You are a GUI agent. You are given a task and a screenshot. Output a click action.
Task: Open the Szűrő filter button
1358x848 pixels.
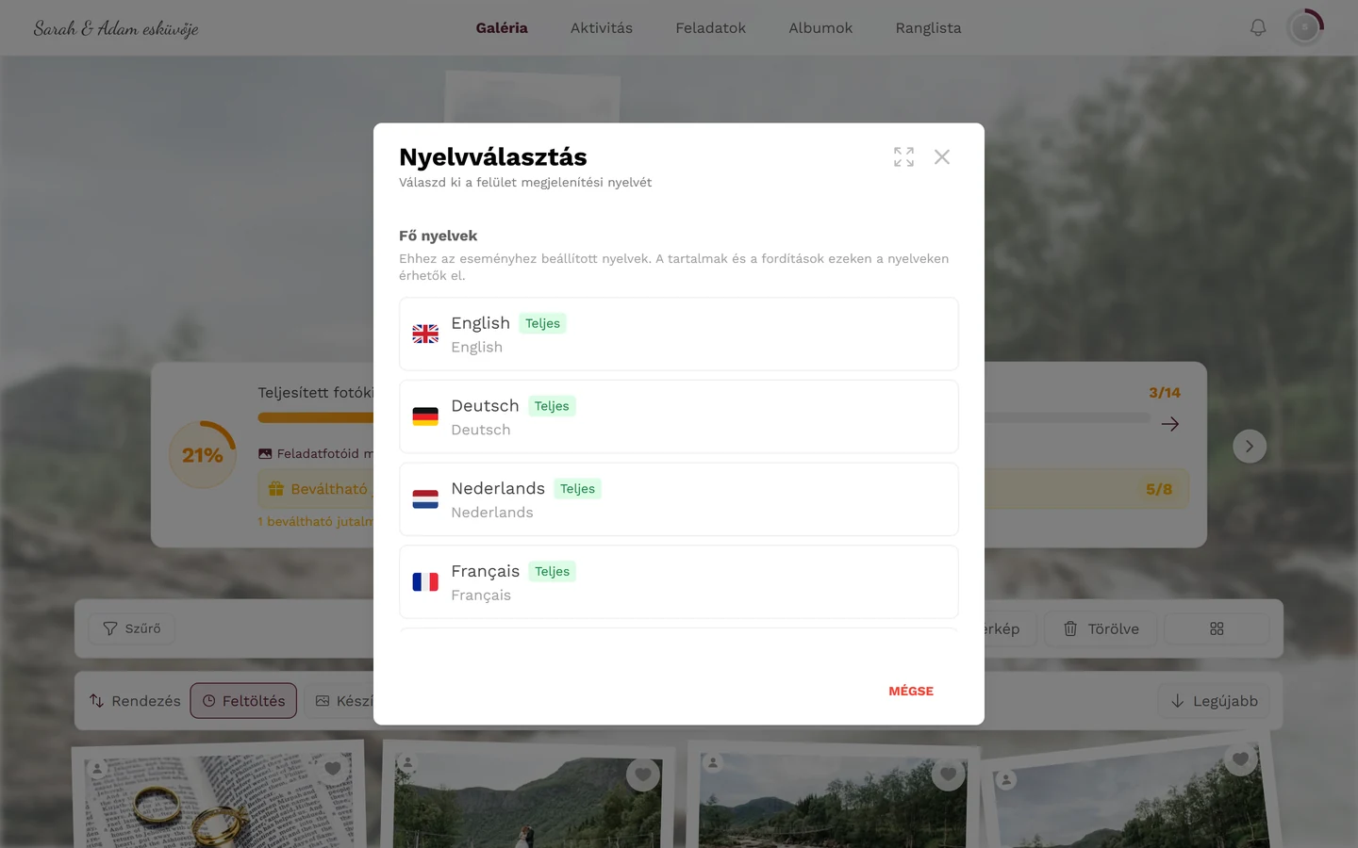[132, 628]
